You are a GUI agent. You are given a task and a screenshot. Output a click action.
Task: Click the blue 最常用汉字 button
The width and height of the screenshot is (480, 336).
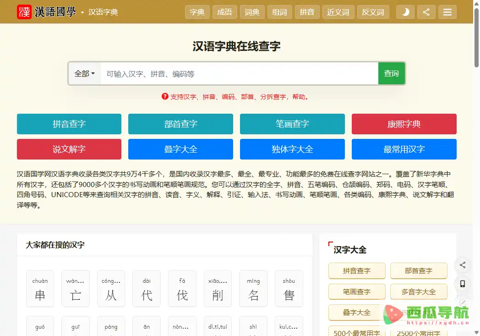[404, 149]
